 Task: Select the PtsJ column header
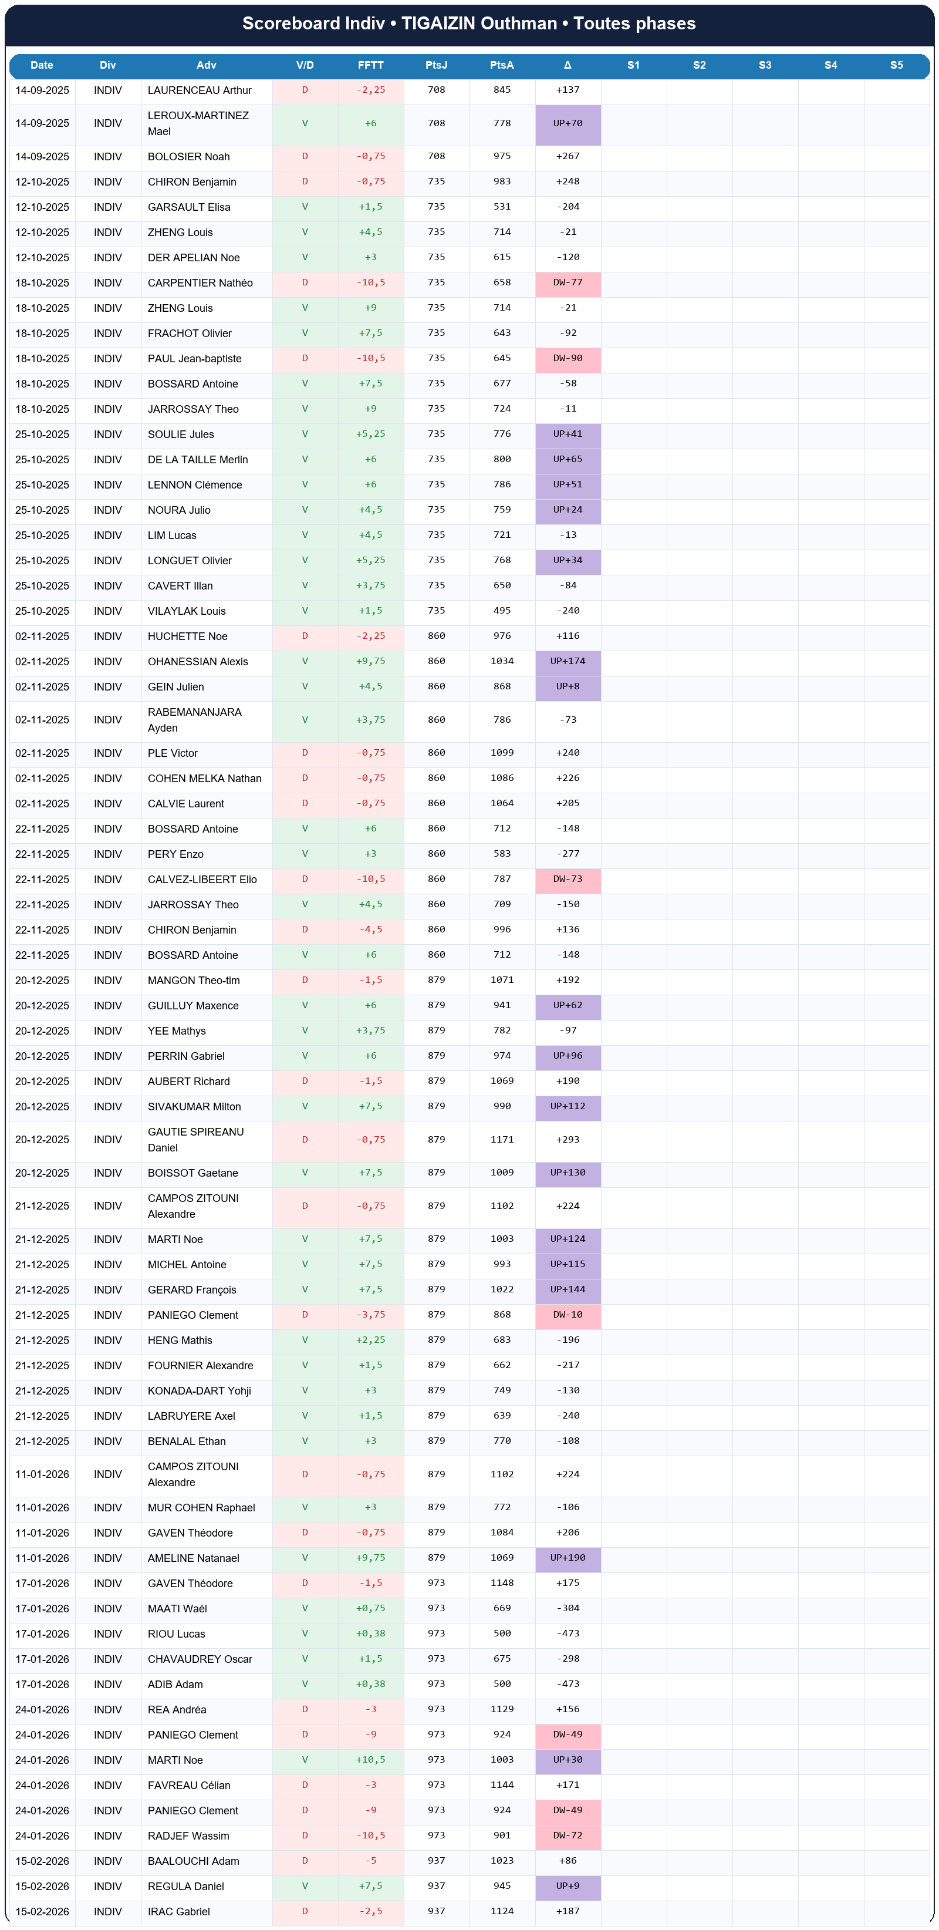(x=436, y=65)
